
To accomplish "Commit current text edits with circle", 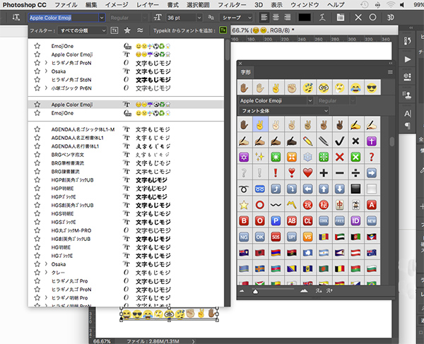I will click(x=372, y=18).
